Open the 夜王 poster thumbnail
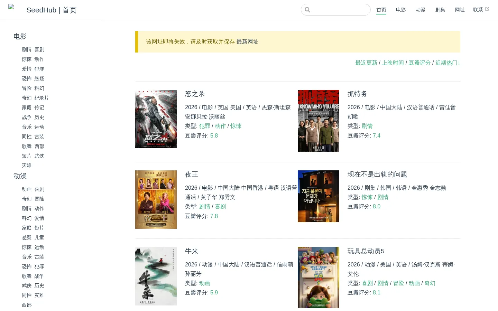This screenshot has width=498, height=311. [x=156, y=199]
